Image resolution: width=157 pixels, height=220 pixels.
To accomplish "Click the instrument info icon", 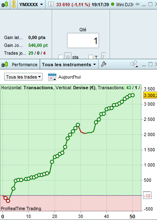I will coord(51,5).
